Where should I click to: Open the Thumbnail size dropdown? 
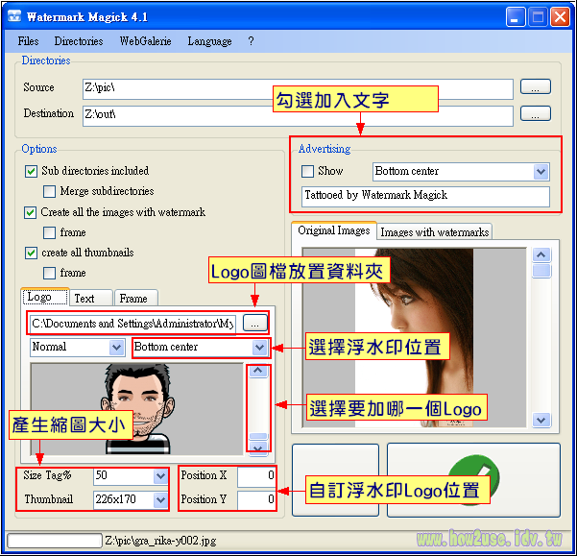click(132, 499)
